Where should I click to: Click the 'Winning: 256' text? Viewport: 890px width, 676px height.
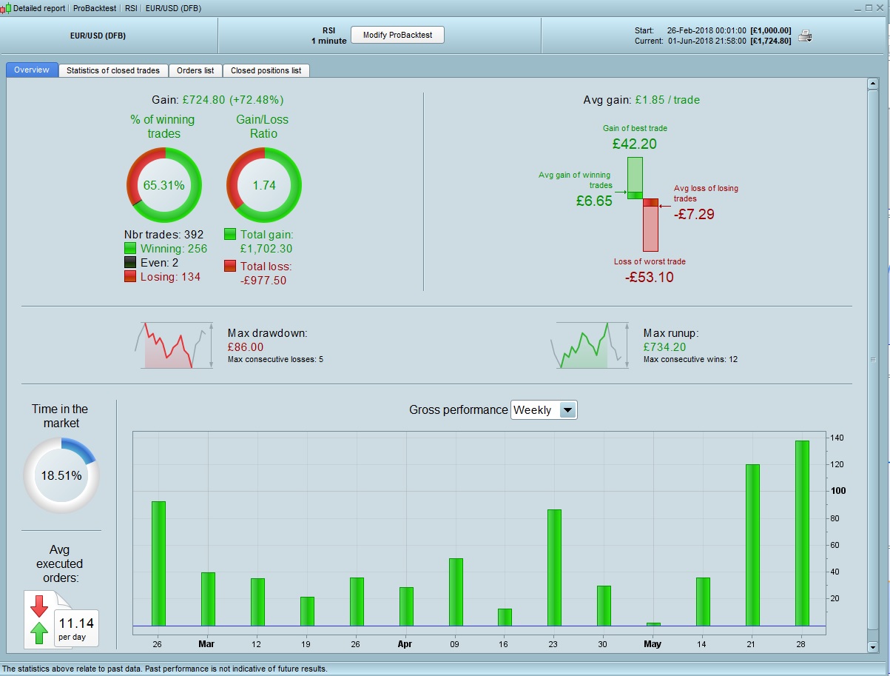[x=174, y=249]
